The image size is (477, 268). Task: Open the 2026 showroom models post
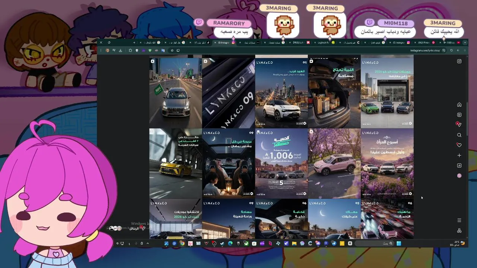(x=387, y=93)
